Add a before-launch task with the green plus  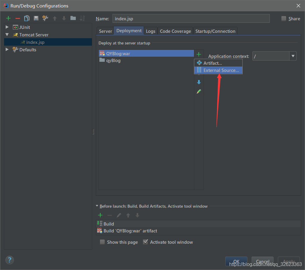pyautogui.click(x=100, y=215)
